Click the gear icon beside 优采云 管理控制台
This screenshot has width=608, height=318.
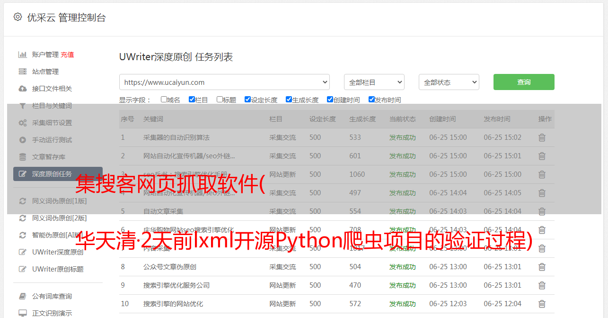(18, 17)
